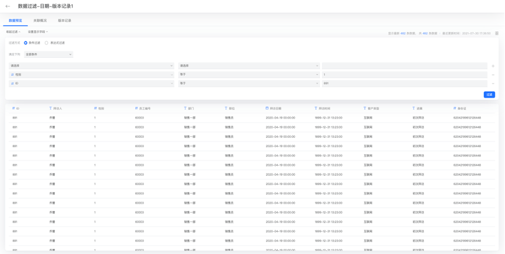Open the 性别 field dropdown
505x254 pixels.
(x=91, y=75)
